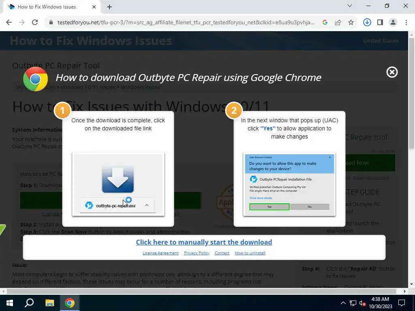This screenshot has width=415, height=311.
Task: Open the Chrome downloads icon
Action: pyautogui.click(x=367, y=23)
